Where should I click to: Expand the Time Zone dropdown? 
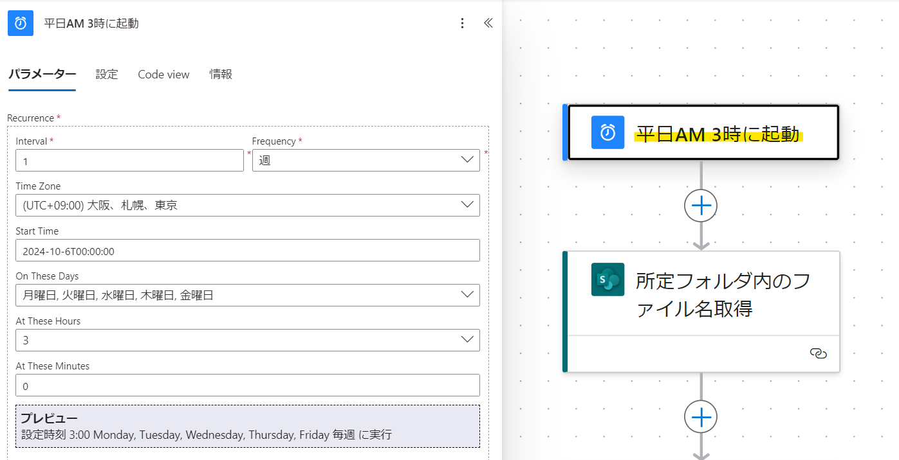click(248, 206)
